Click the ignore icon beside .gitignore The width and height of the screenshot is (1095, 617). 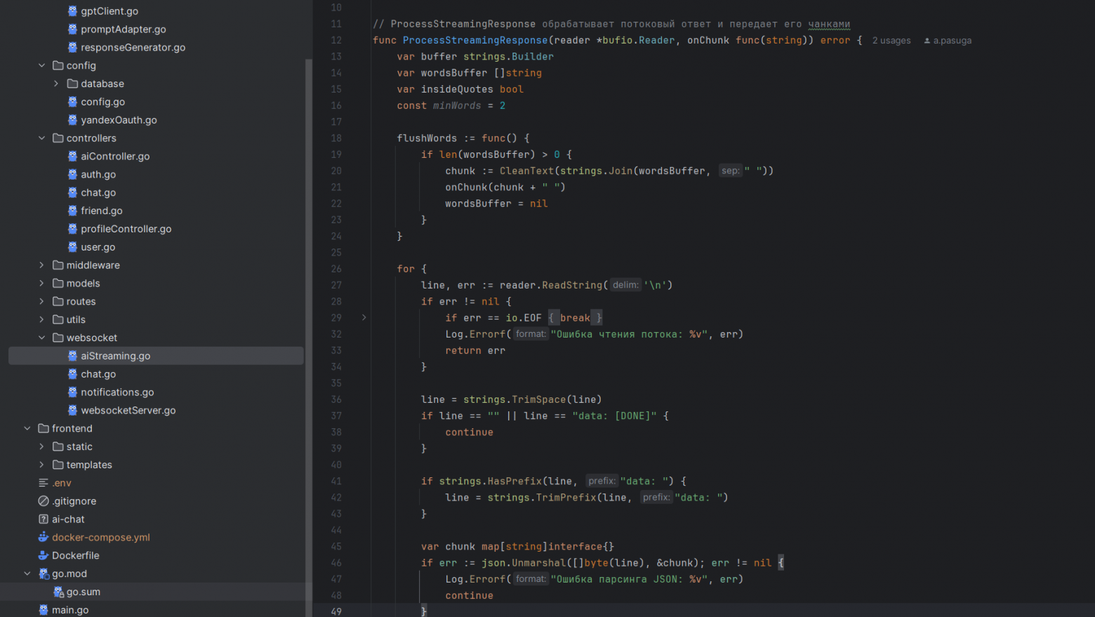click(x=44, y=501)
